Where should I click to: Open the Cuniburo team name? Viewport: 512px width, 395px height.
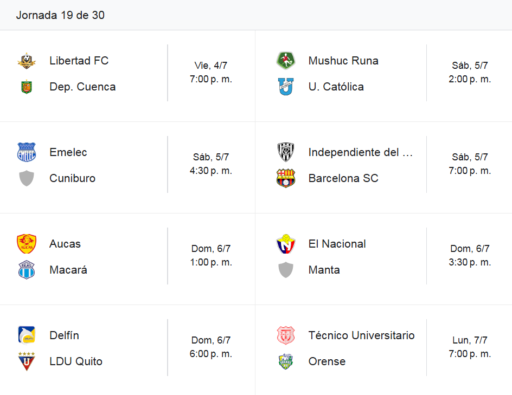pyautogui.click(x=73, y=178)
